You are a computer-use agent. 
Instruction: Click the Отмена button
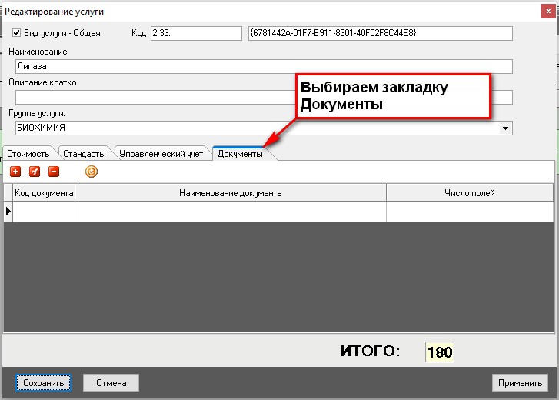pos(111,383)
